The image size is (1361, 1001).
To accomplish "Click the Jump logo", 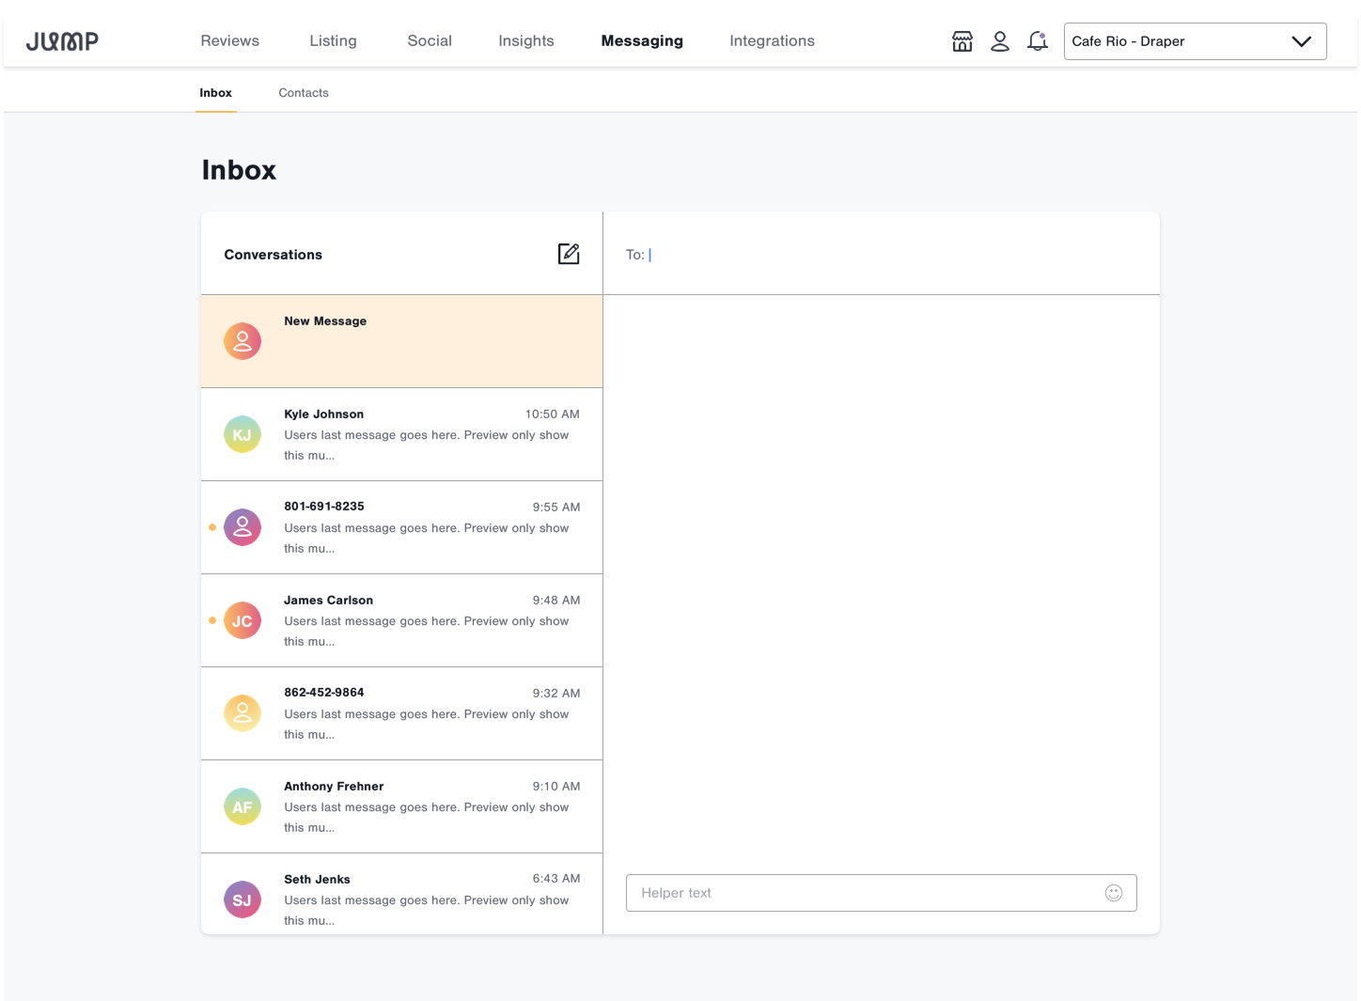I will [x=62, y=41].
